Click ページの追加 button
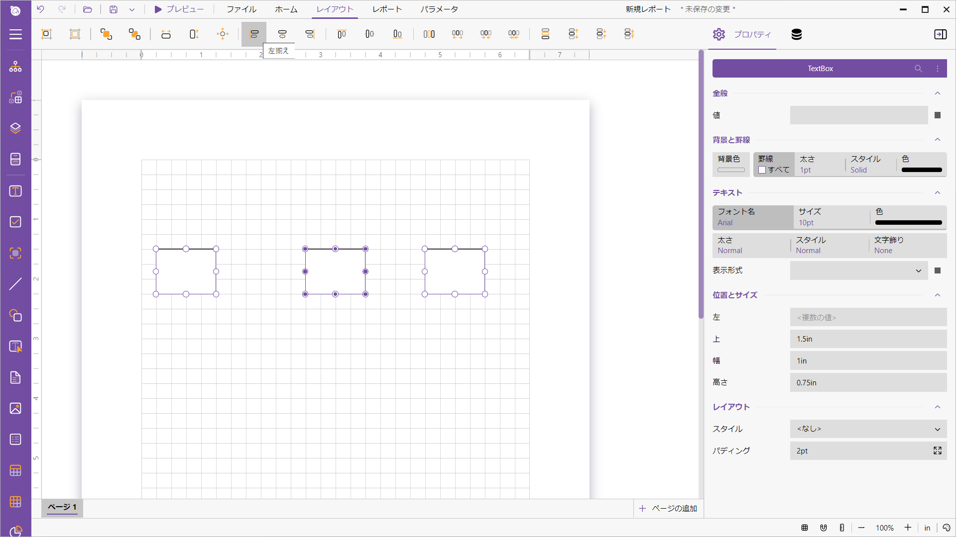The height and width of the screenshot is (537, 956). click(669, 508)
